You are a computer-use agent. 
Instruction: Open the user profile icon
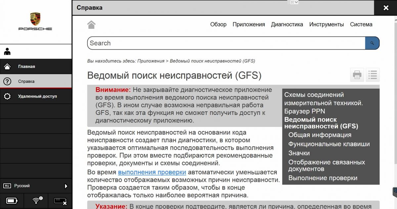pyautogui.click(x=7, y=52)
